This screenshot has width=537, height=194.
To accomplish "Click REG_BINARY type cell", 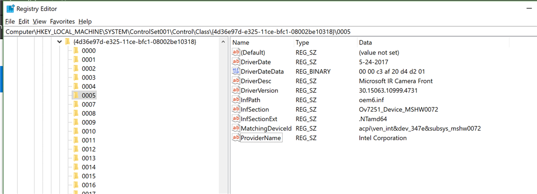I will click(x=313, y=71).
